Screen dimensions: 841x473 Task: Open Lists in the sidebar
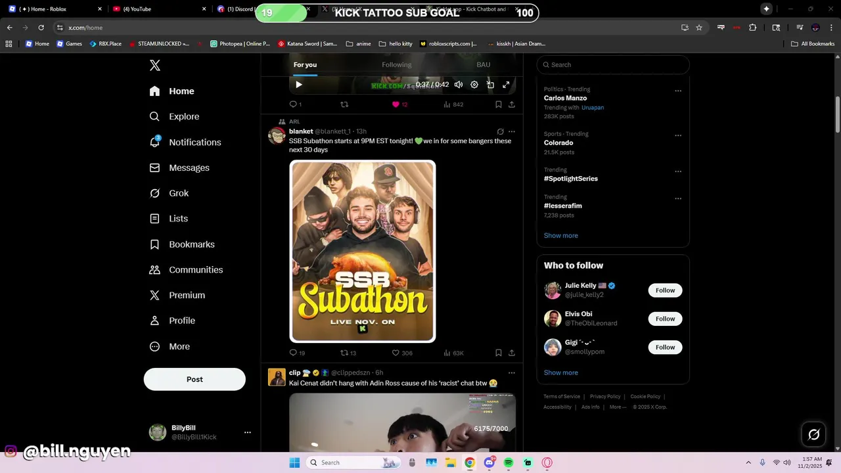coord(169,219)
